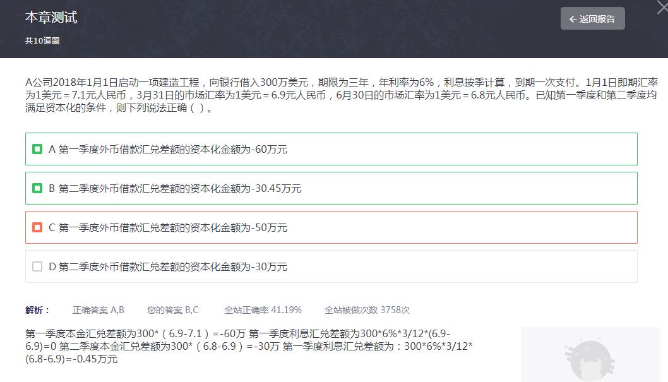Select option B row with -30.45万元
Viewport: 668px width, 382px height.
(x=331, y=188)
